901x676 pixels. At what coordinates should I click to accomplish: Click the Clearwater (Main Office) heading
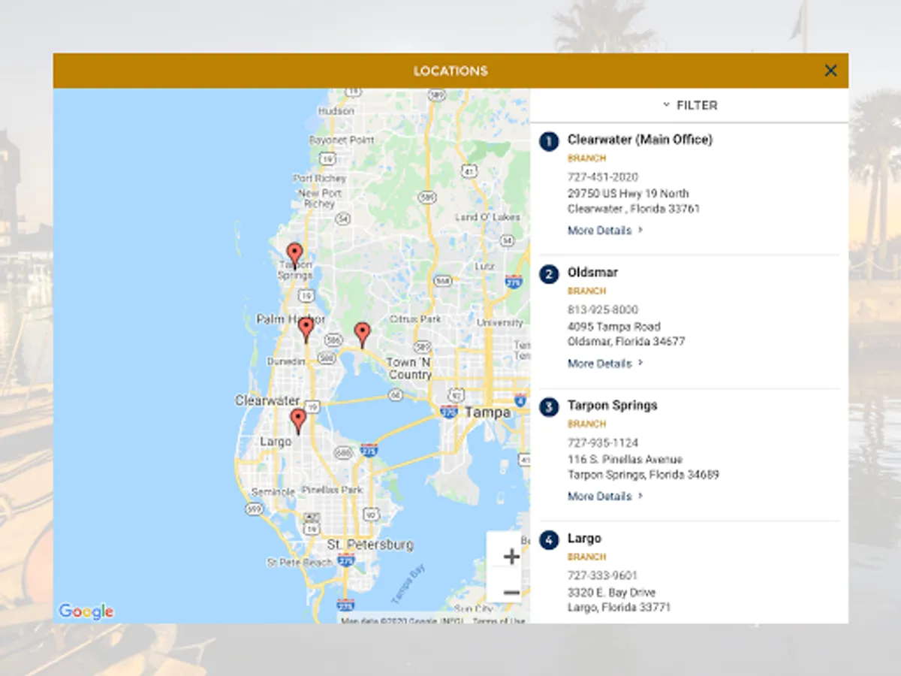pyautogui.click(x=640, y=140)
